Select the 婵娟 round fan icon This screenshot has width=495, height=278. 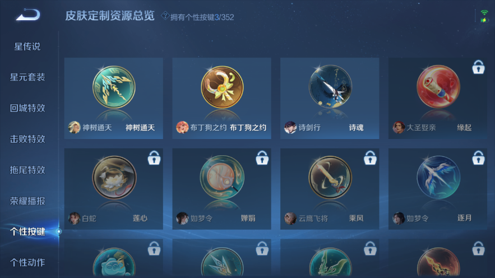(222, 177)
